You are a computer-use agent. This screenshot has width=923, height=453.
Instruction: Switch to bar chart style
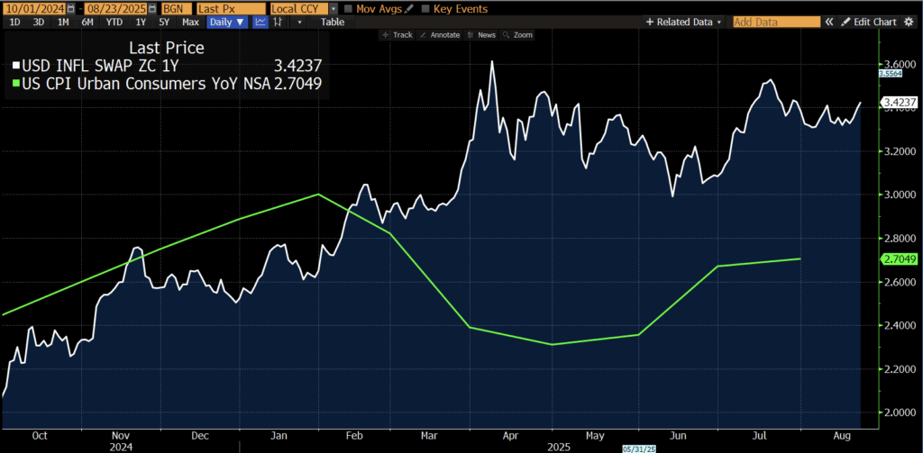click(281, 22)
